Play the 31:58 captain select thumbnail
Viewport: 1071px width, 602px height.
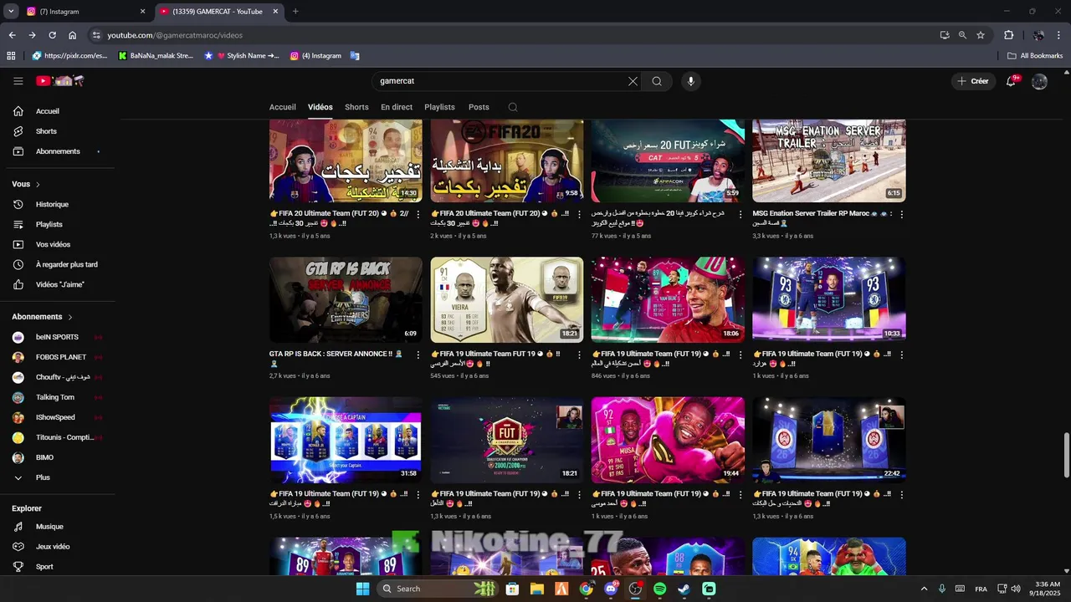[x=346, y=440]
